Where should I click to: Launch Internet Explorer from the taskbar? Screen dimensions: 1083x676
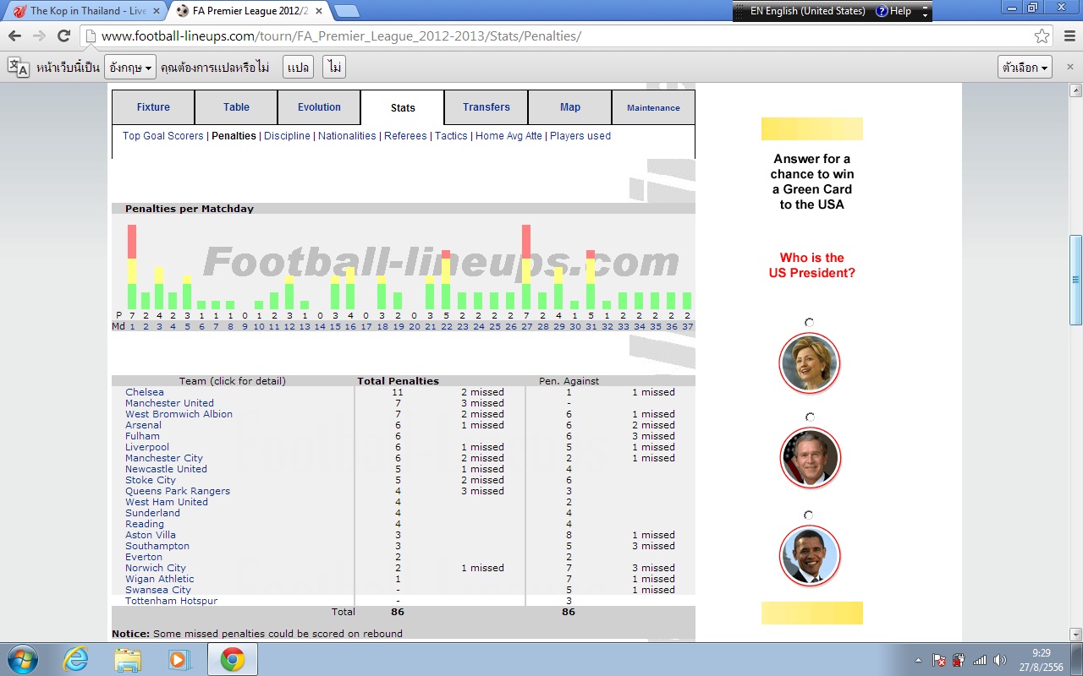(x=75, y=659)
